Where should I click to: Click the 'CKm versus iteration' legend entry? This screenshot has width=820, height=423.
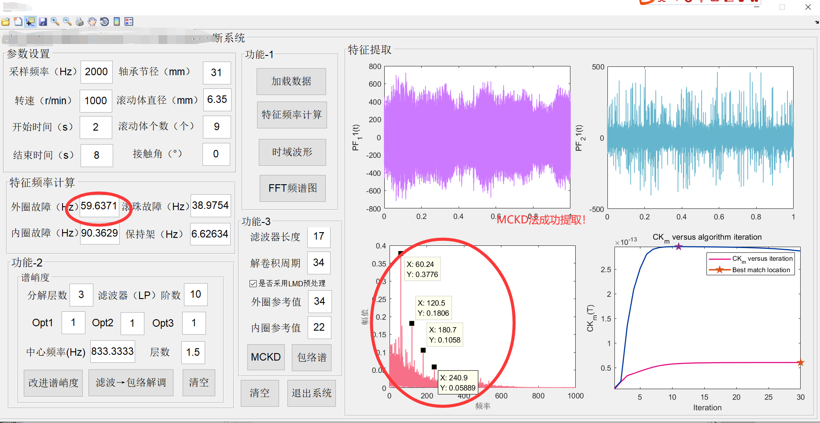(751, 259)
